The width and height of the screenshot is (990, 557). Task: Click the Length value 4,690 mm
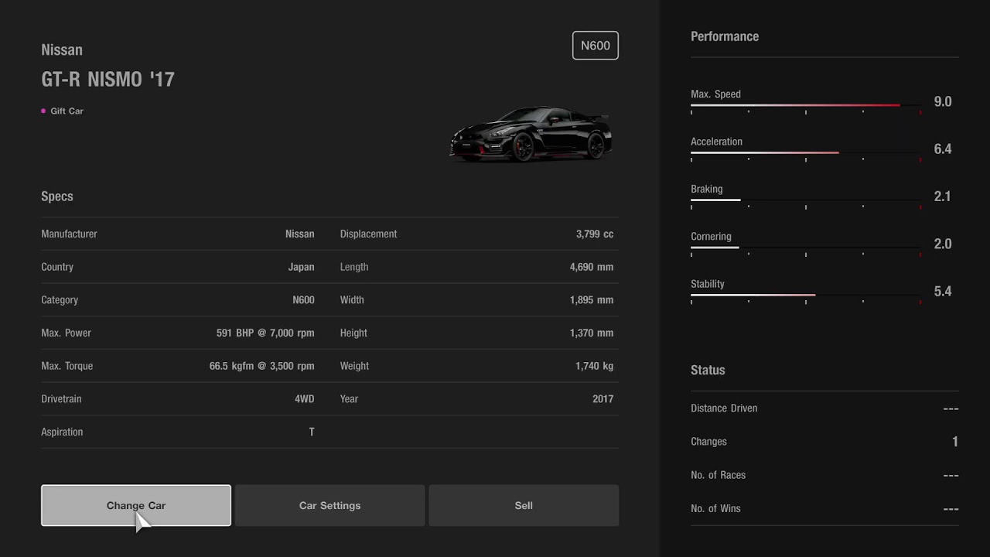(592, 267)
